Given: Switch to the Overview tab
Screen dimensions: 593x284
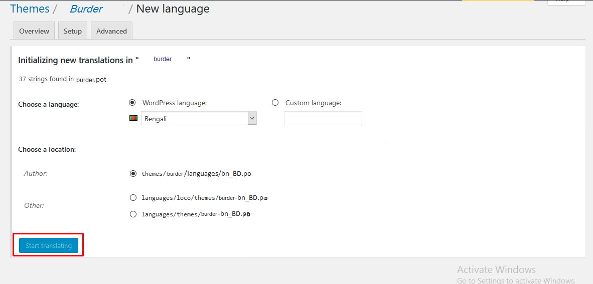Looking at the screenshot, I should [34, 31].
